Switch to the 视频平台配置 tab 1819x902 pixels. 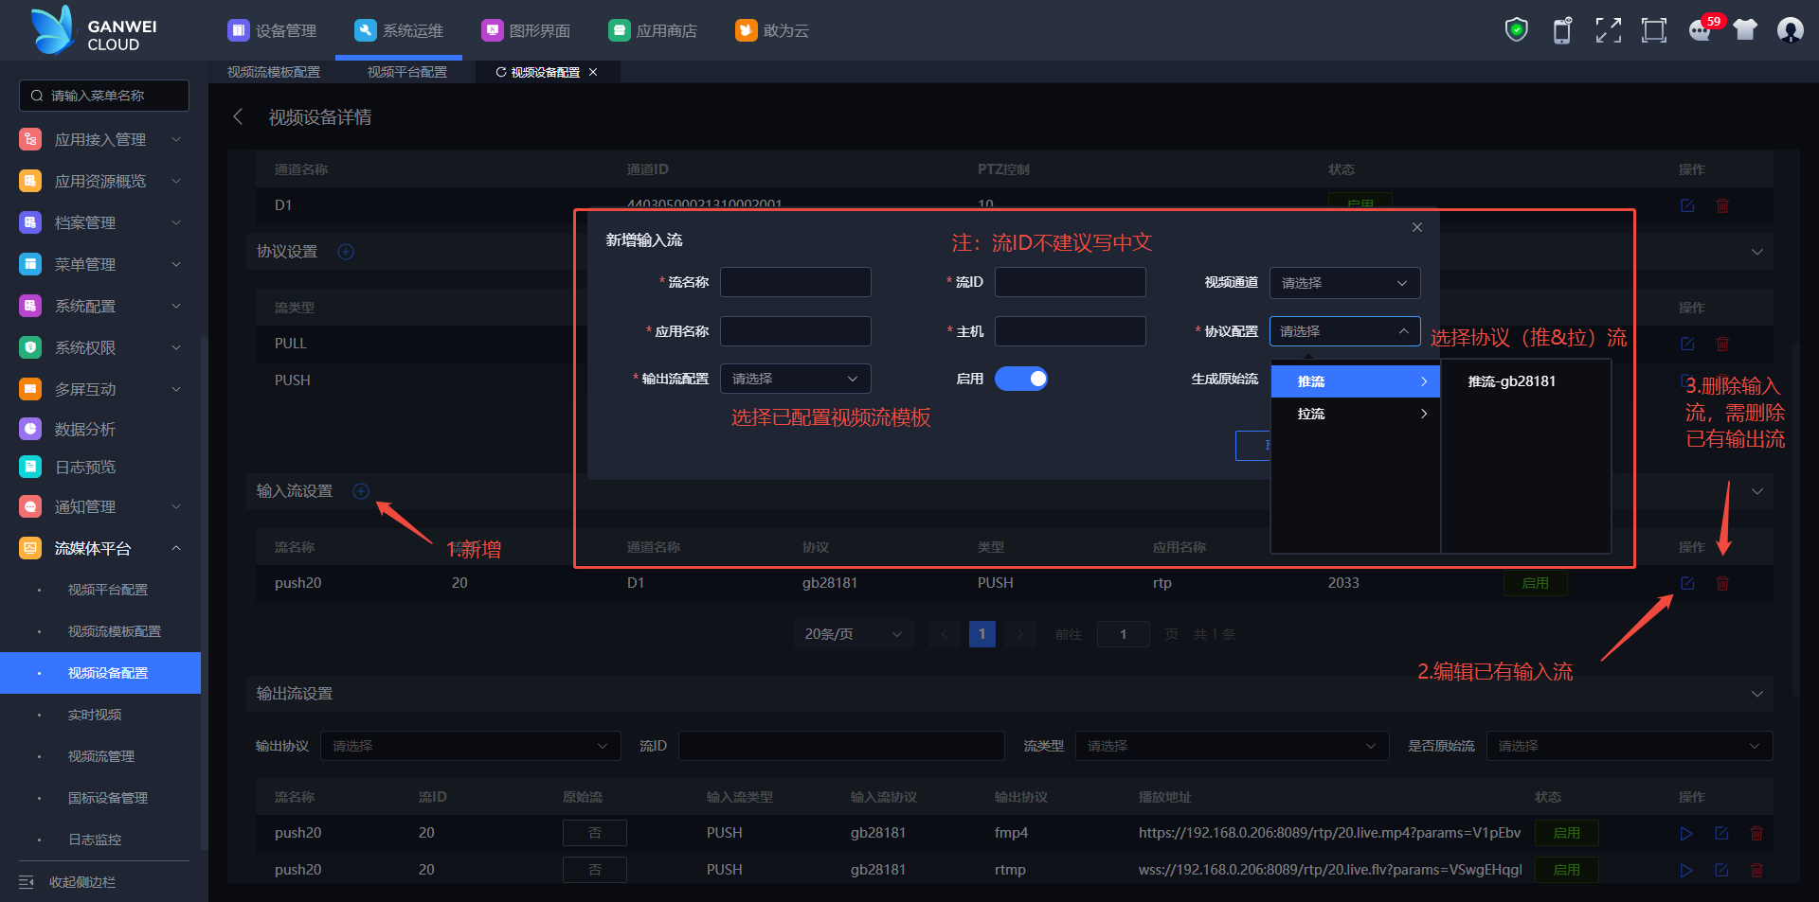(x=407, y=72)
